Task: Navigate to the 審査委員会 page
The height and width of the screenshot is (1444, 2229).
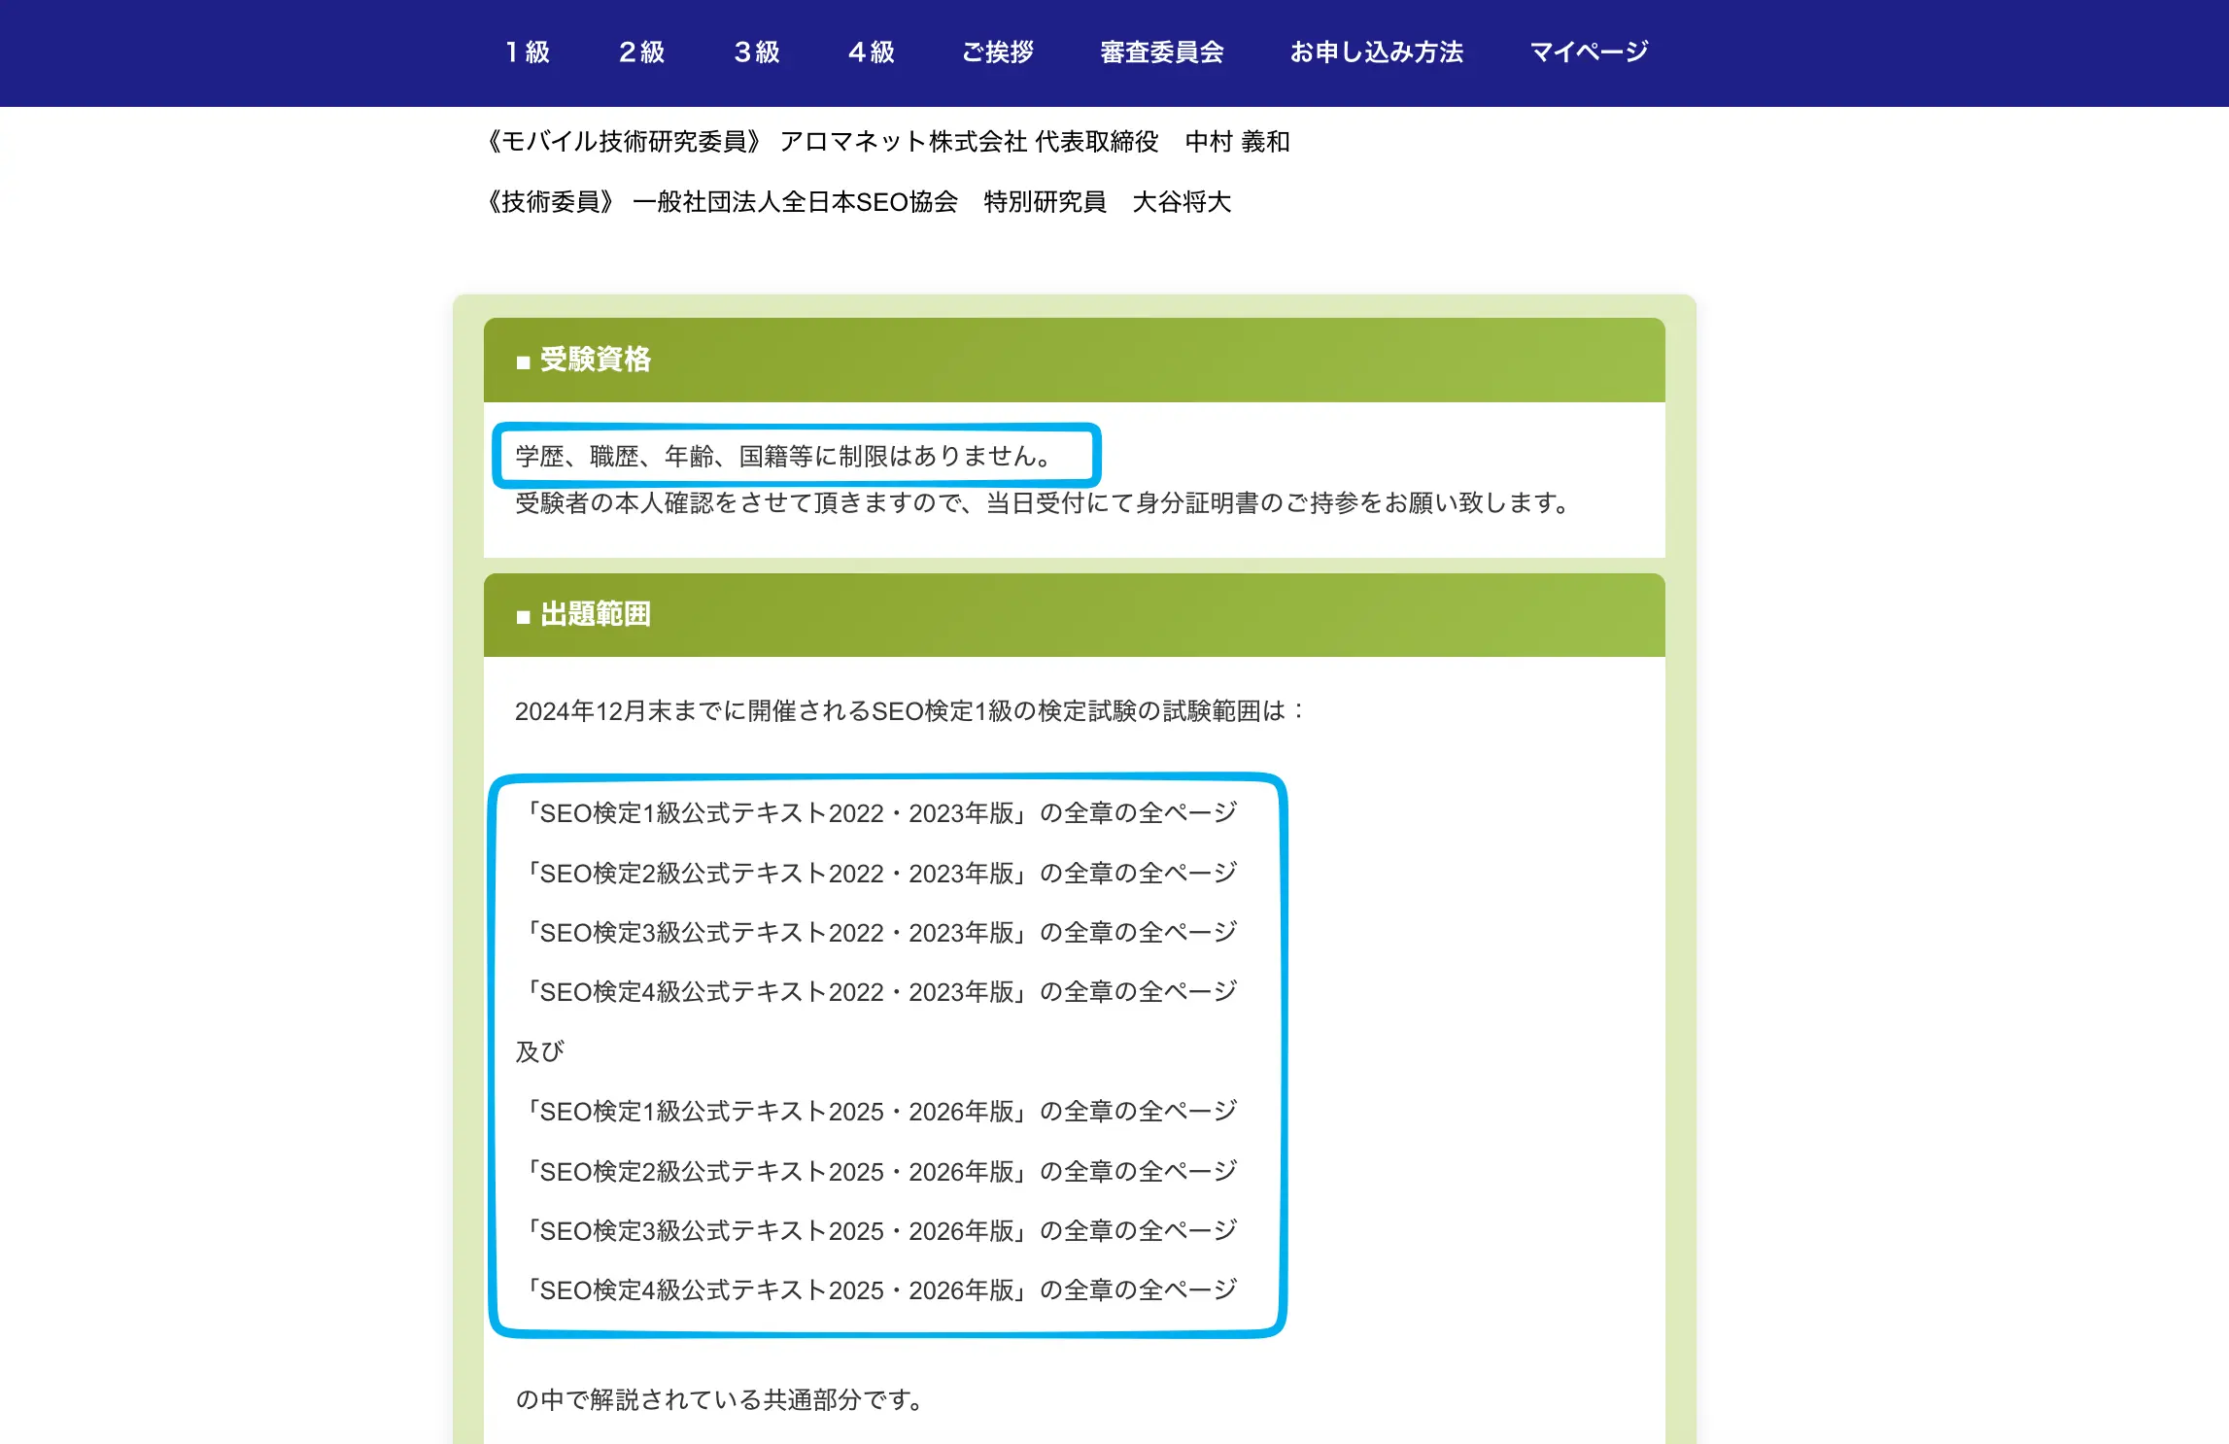Action: tap(1162, 52)
